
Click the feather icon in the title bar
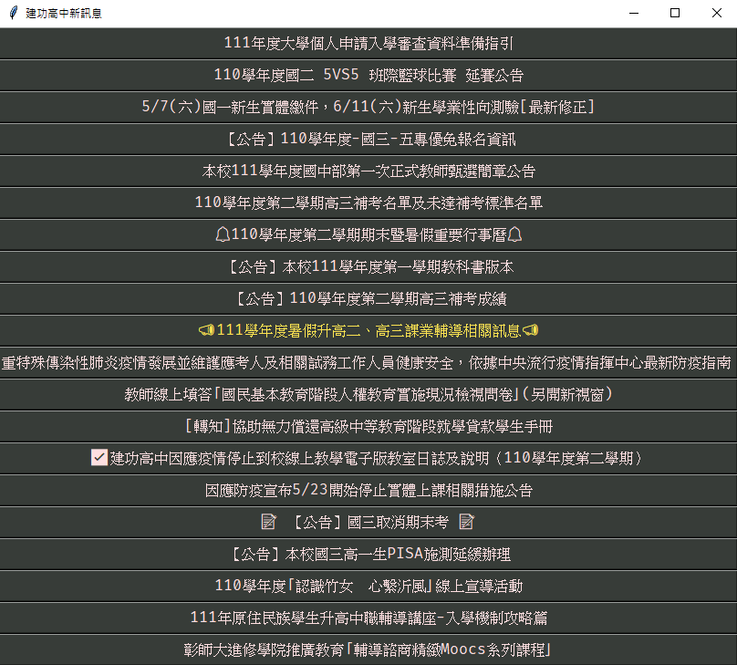14,13
